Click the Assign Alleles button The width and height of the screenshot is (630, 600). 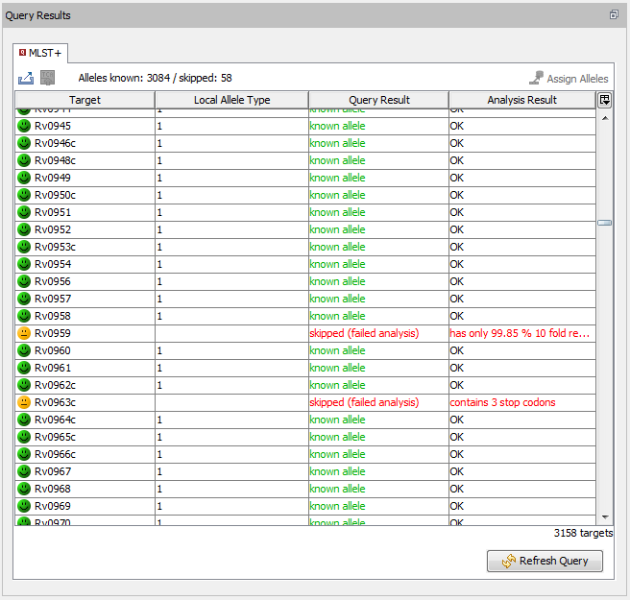569,79
